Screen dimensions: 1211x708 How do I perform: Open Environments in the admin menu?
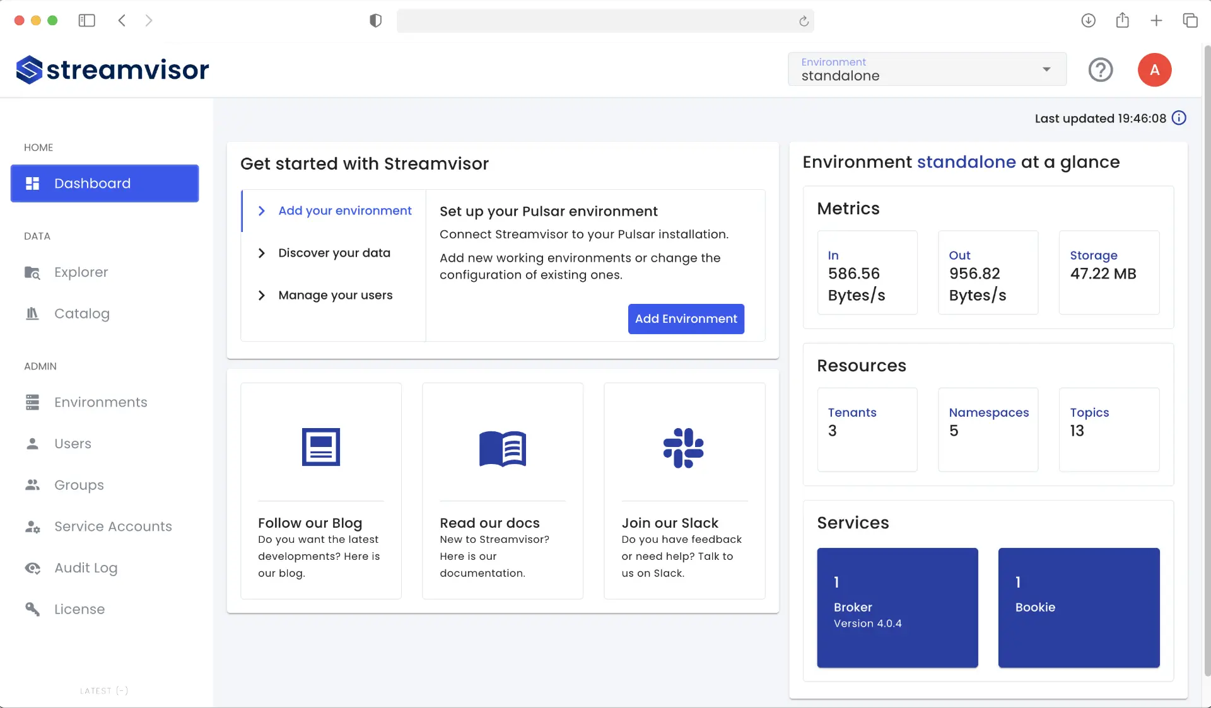[105, 402]
